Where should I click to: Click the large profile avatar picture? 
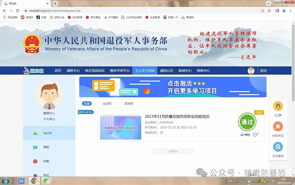click(49, 95)
